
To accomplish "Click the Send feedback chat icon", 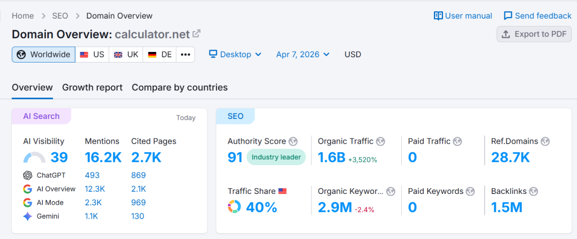I will tap(508, 16).
